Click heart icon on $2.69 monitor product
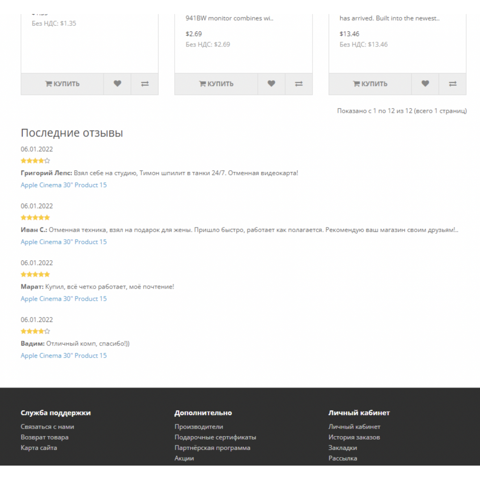The width and height of the screenshot is (480, 480). [x=271, y=84]
